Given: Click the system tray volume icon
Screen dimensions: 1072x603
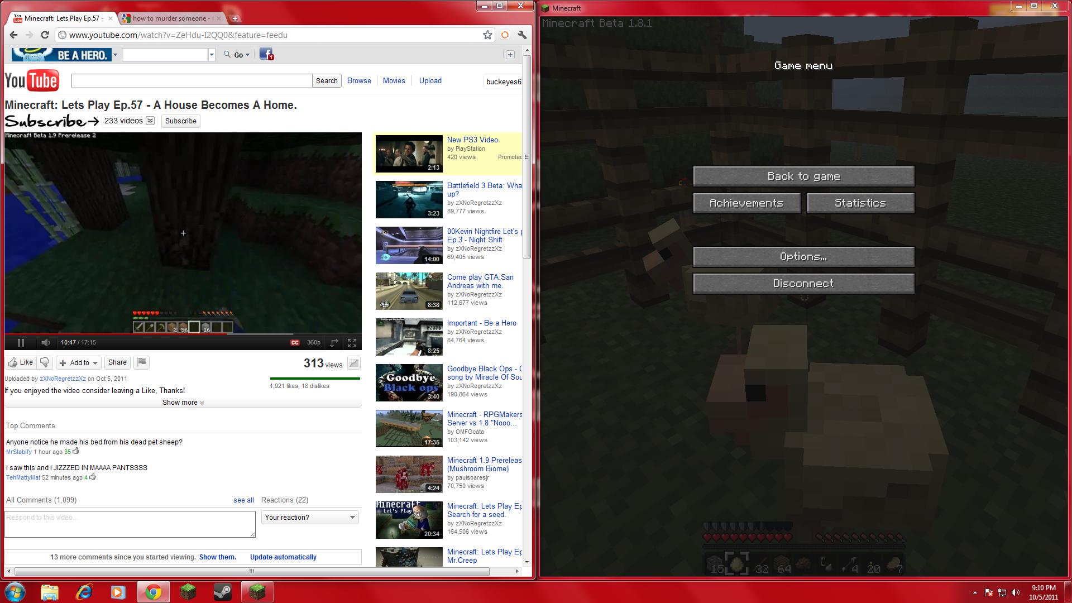Looking at the screenshot, I should coord(1016,592).
